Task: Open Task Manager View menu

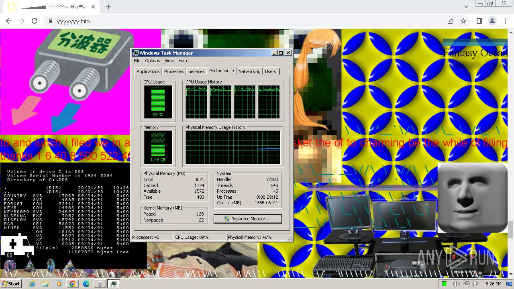Action: coord(169,61)
